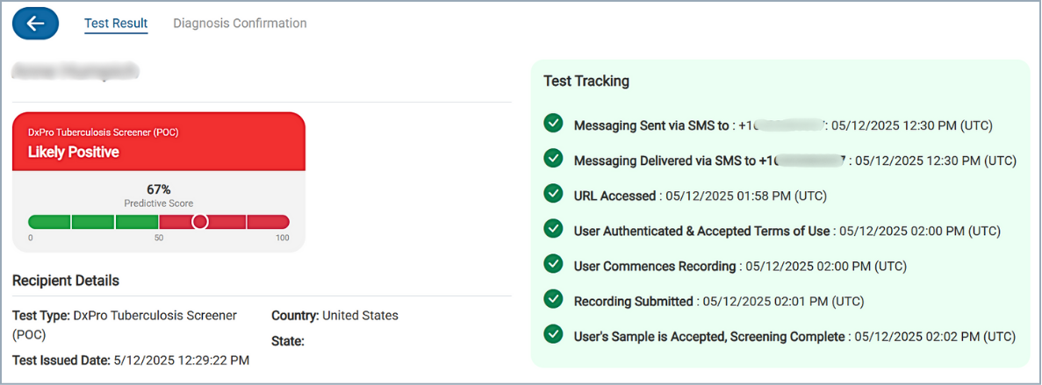Click the User Commences Recording entry text
1042x385 pixels.
point(740,267)
